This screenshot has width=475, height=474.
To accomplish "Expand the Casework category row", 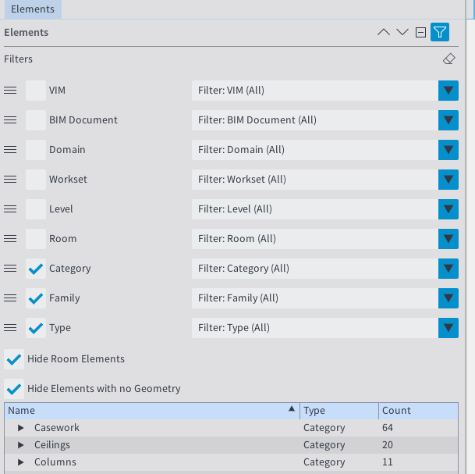I will (22, 428).
